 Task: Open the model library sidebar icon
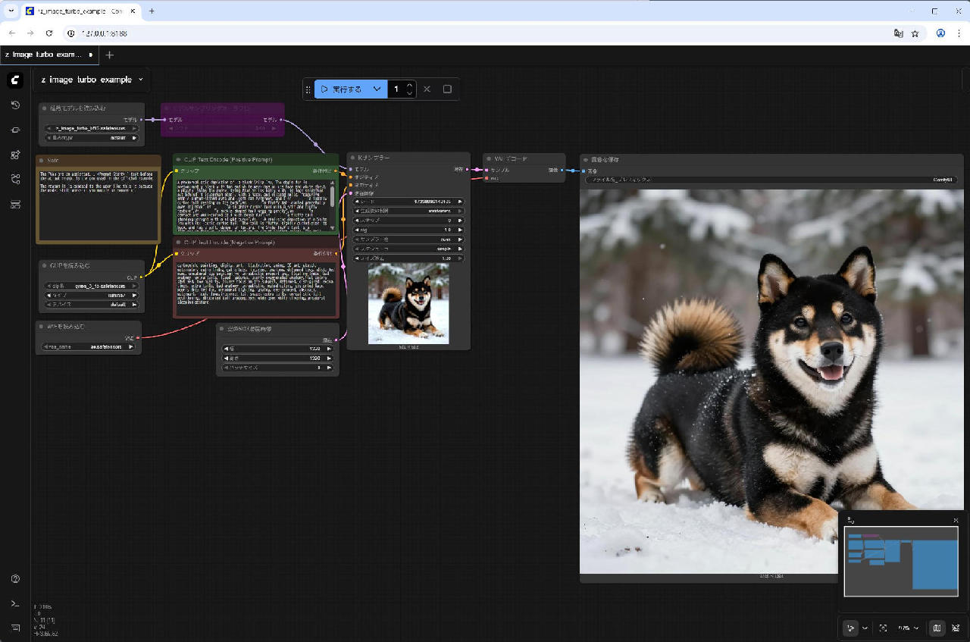click(15, 155)
